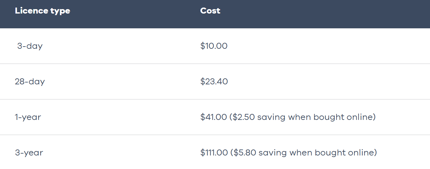Select the 28-day licence type cell

coord(30,82)
